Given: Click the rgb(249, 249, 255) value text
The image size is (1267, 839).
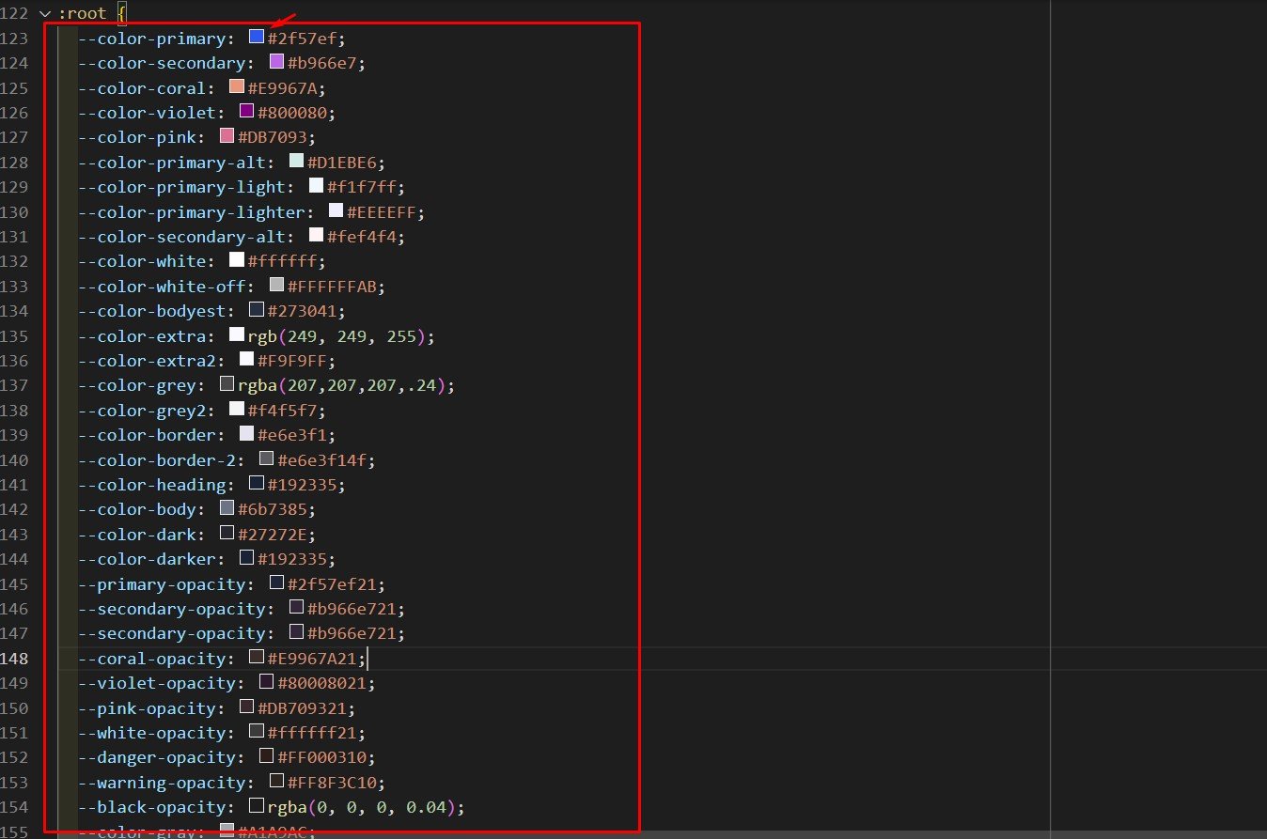Looking at the screenshot, I should pyautogui.click(x=340, y=336).
